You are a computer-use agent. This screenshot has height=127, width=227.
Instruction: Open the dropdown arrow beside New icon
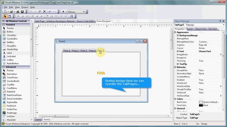[x=8, y=12]
